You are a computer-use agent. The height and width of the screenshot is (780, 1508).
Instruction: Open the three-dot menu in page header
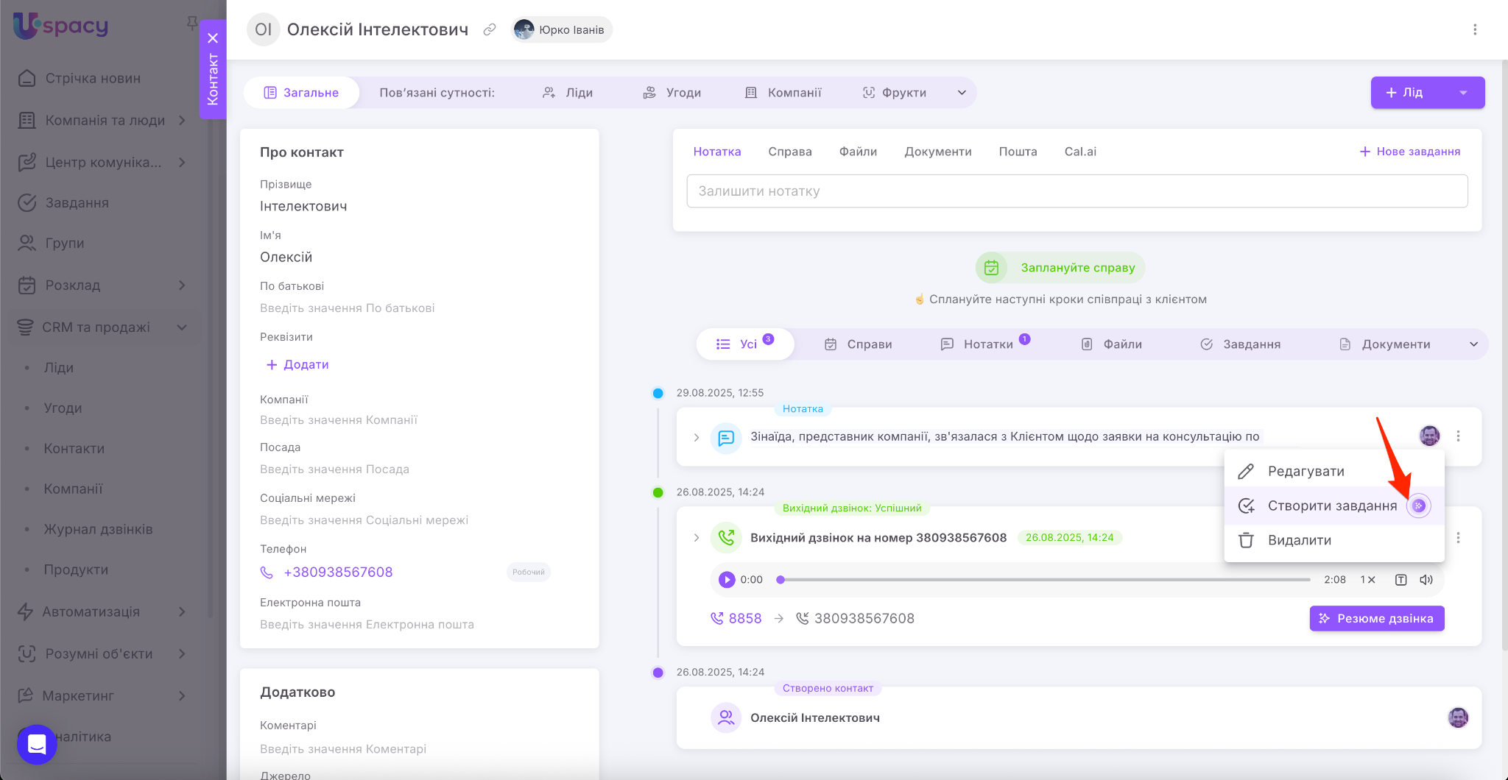pyautogui.click(x=1474, y=29)
